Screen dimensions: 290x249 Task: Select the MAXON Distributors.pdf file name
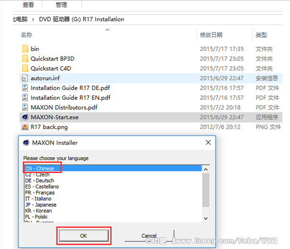[64, 107]
